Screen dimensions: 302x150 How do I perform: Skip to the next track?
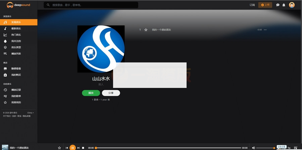pyautogui.click(x=79, y=148)
